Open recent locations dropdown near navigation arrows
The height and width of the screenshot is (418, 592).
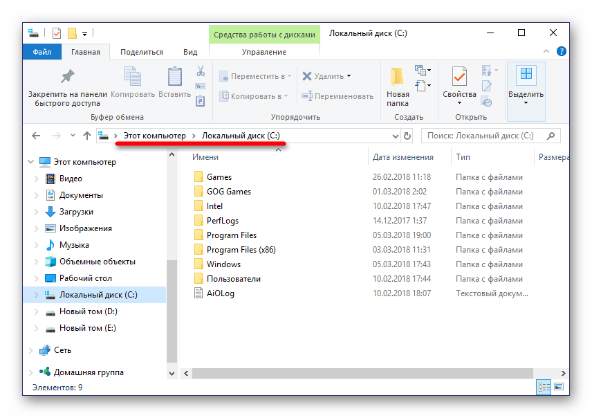point(73,136)
